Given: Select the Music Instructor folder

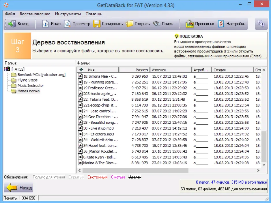Looking at the screenshot, I should tap(31, 85).
